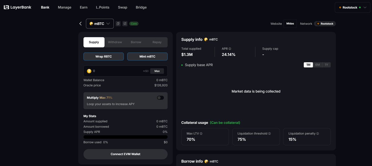
Task: Click 'Loop your assets to increase APY' text
Action: click(111, 104)
